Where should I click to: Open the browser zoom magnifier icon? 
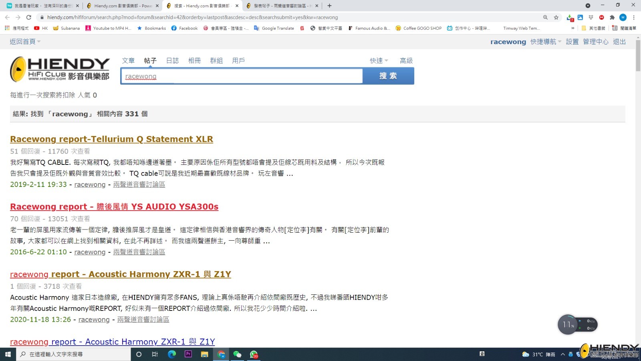tap(545, 17)
